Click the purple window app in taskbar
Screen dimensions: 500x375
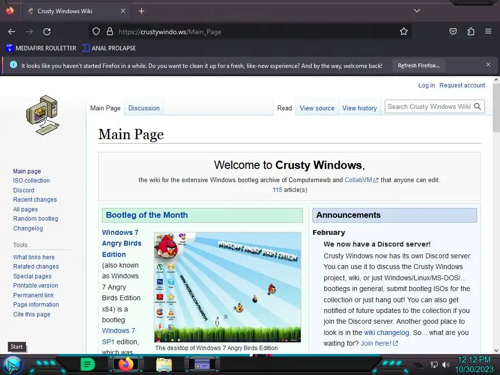[202, 364]
